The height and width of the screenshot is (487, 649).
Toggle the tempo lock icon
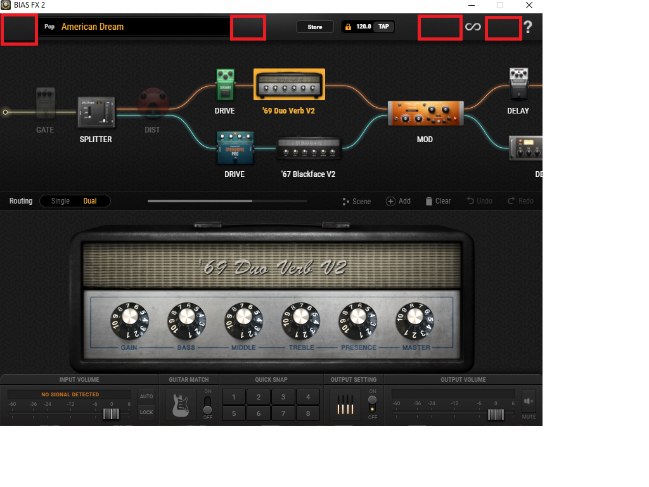(348, 27)
